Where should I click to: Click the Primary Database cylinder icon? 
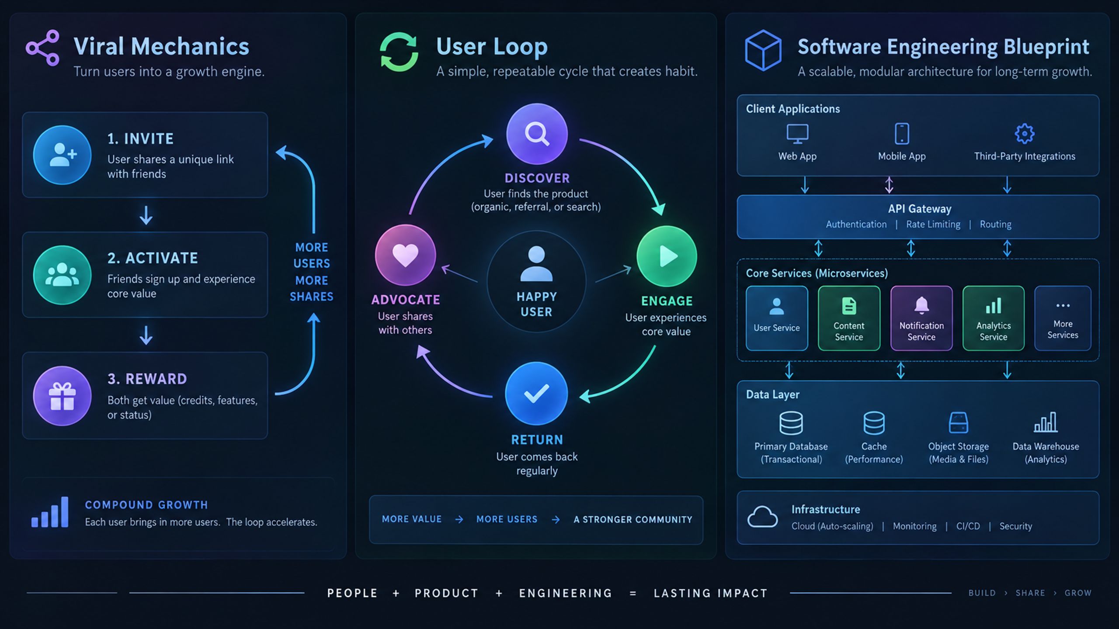791,423
